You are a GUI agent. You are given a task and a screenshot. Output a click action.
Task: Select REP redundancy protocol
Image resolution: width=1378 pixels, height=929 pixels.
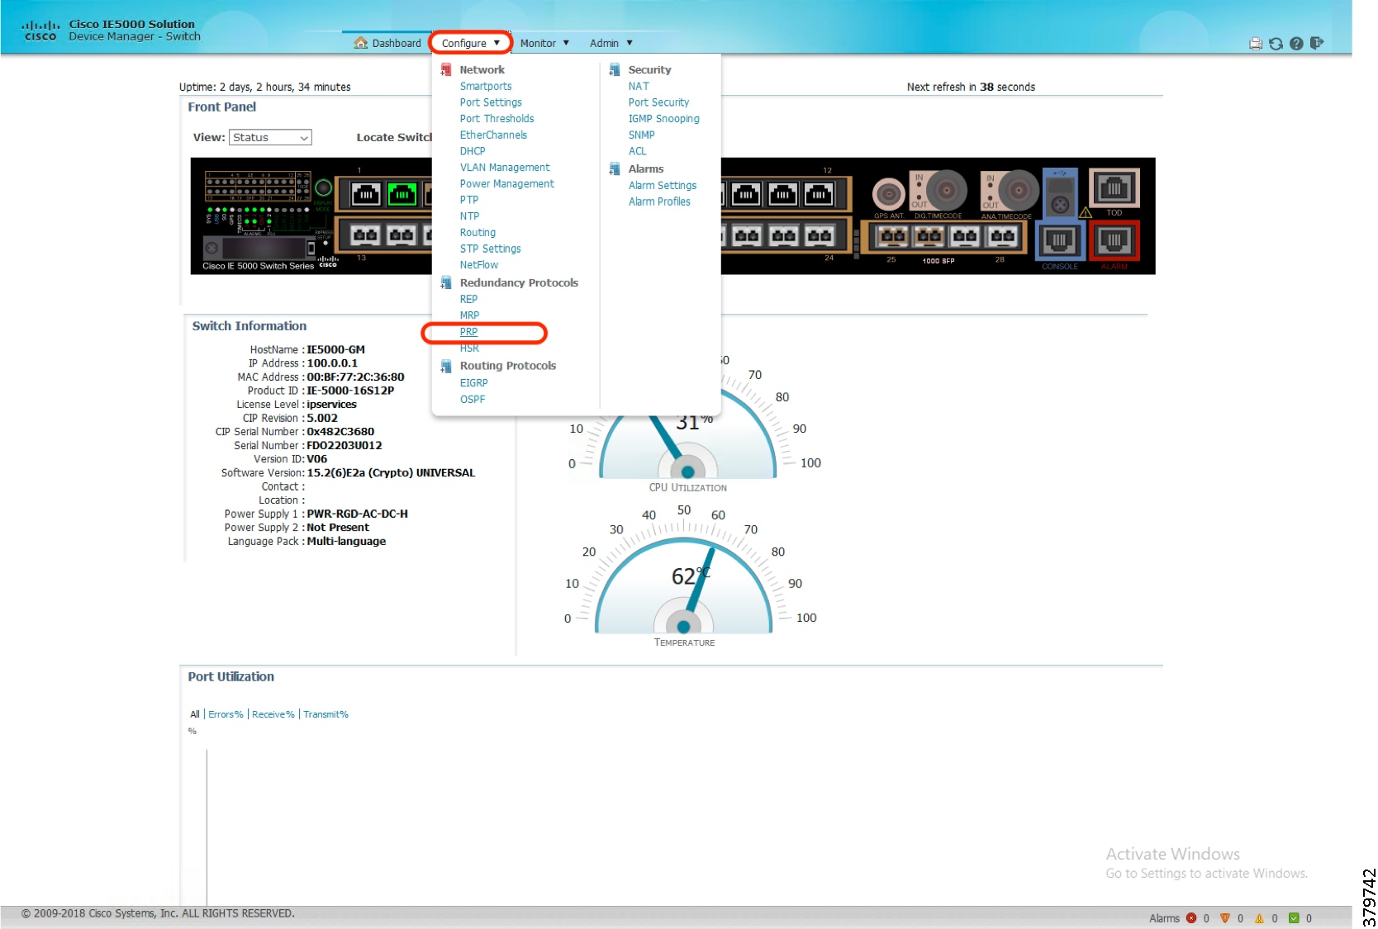click(468, 300)
